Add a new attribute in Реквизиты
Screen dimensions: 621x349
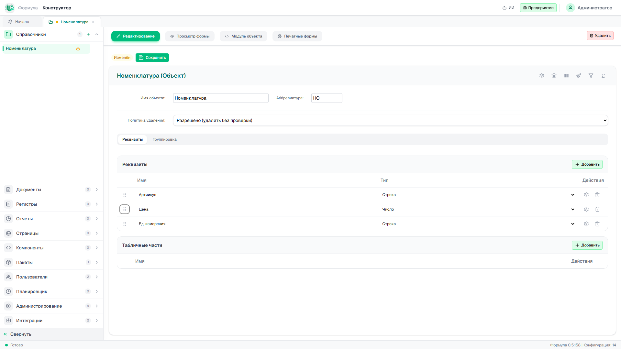coord(587,164)
